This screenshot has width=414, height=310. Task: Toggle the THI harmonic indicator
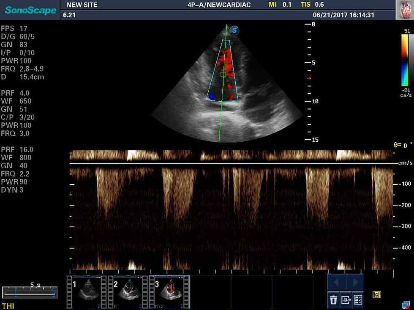point(8,306)
